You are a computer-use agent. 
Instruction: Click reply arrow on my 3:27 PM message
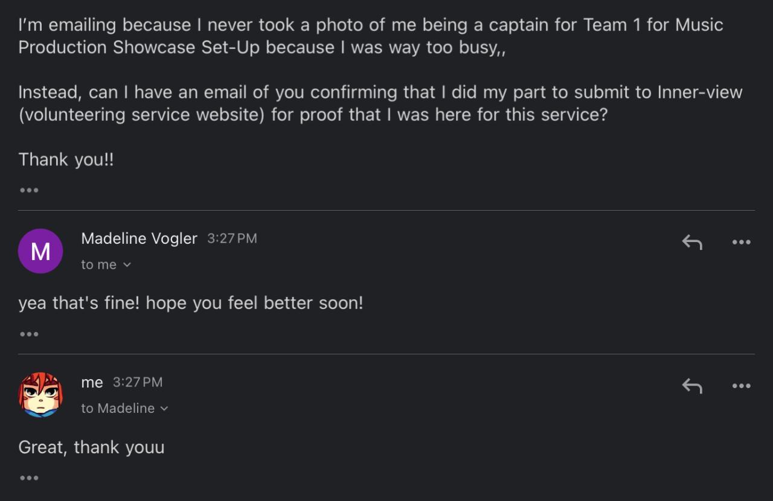click(x=692, y=386)
